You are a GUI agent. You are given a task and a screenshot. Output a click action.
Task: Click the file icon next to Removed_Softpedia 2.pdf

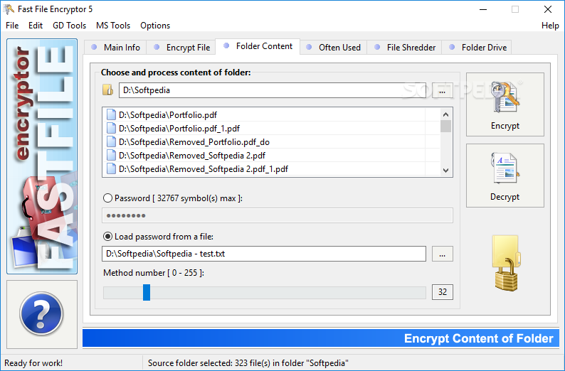[111, 156]
